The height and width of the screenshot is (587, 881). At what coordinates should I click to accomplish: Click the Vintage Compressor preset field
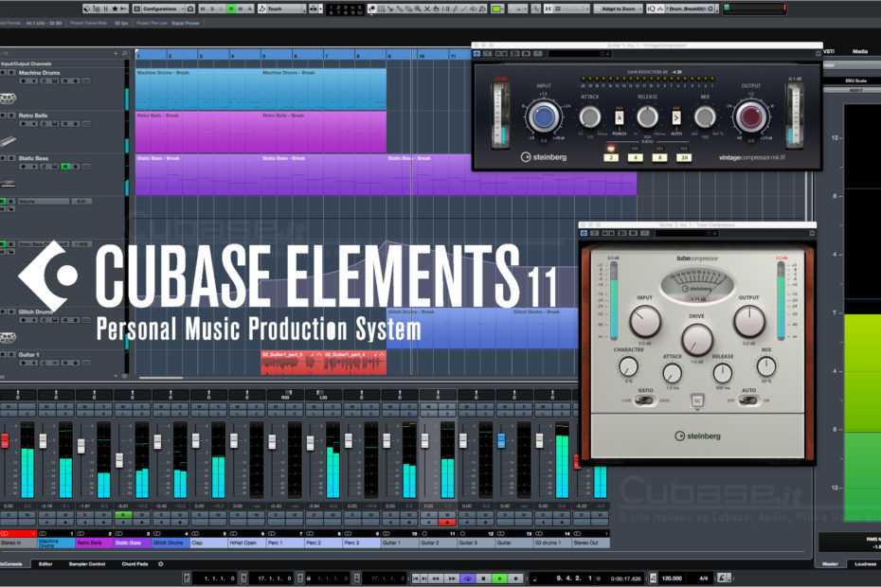click(574, 53)
